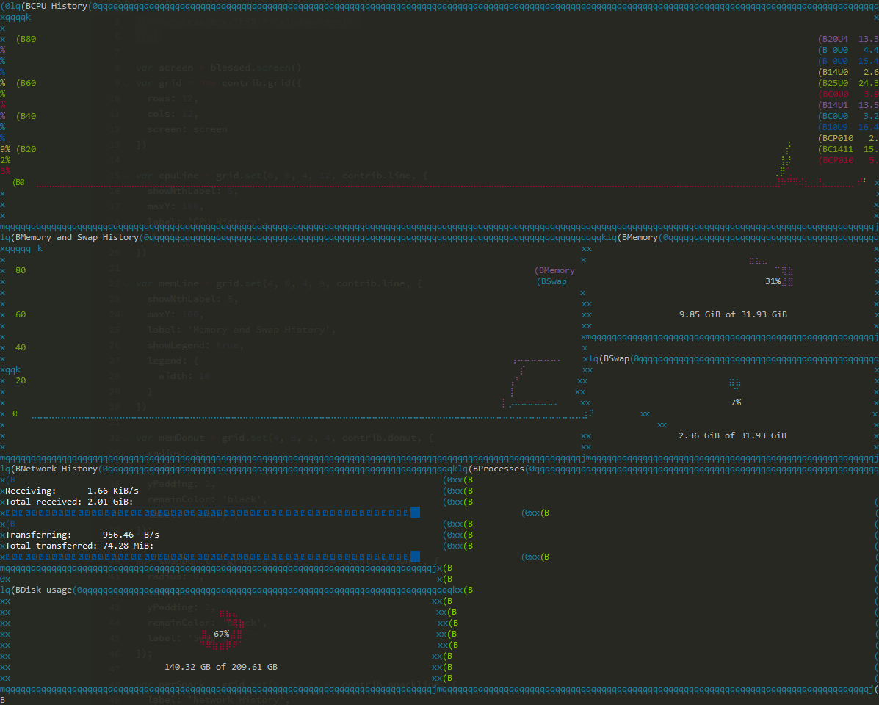Click the blue block ending the receiving bars
The width and height of the screenshot is (879, 705).
coord(415,513)
